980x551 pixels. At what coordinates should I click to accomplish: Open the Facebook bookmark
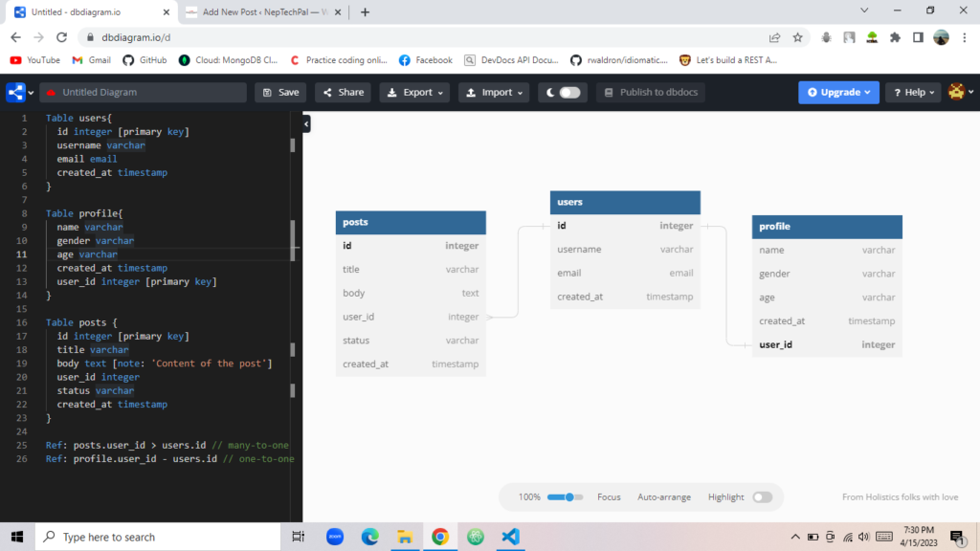[x=426, y=60]
